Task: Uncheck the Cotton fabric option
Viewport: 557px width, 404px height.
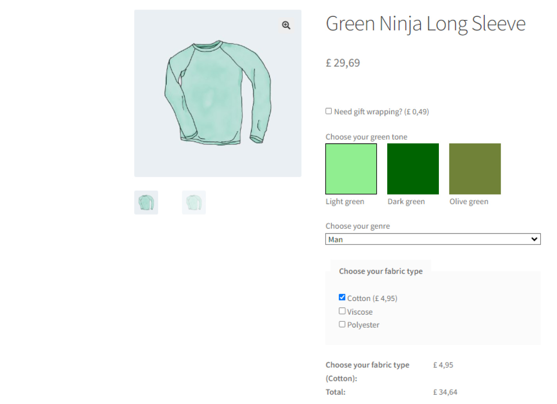Action: pos(342,297)
